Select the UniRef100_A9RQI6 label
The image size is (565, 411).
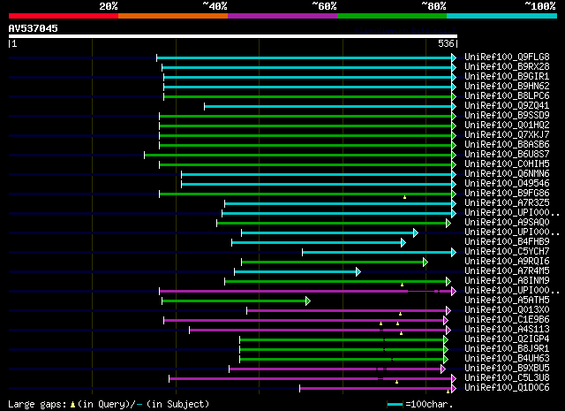point(507,262)
